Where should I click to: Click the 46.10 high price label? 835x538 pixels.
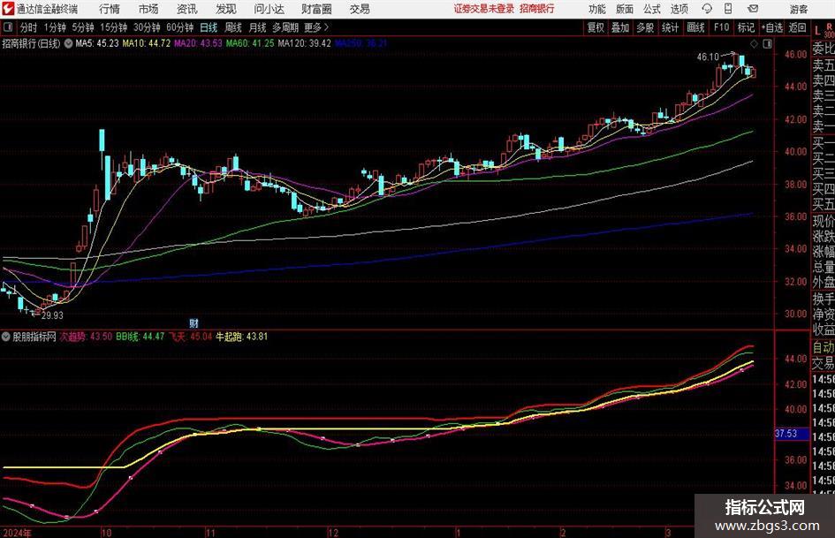(708, 57)
